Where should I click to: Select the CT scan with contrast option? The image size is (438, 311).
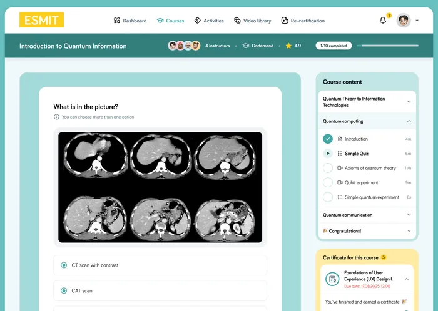(x=160, y=265)
